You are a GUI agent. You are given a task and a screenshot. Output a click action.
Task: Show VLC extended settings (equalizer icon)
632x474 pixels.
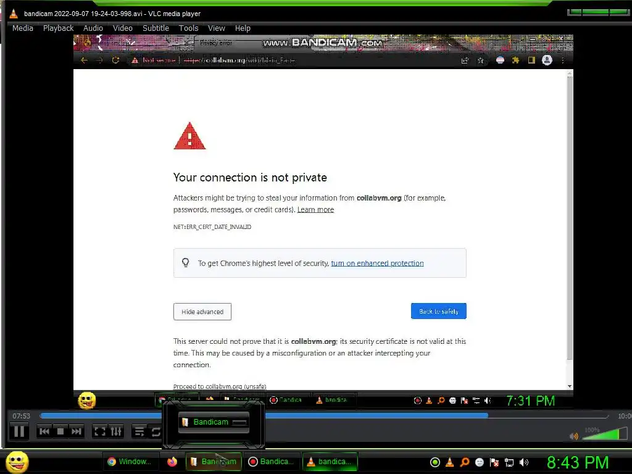pos(115,431)
